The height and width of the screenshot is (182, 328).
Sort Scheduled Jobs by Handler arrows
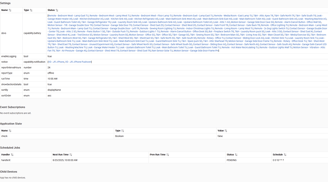point(12,155)
